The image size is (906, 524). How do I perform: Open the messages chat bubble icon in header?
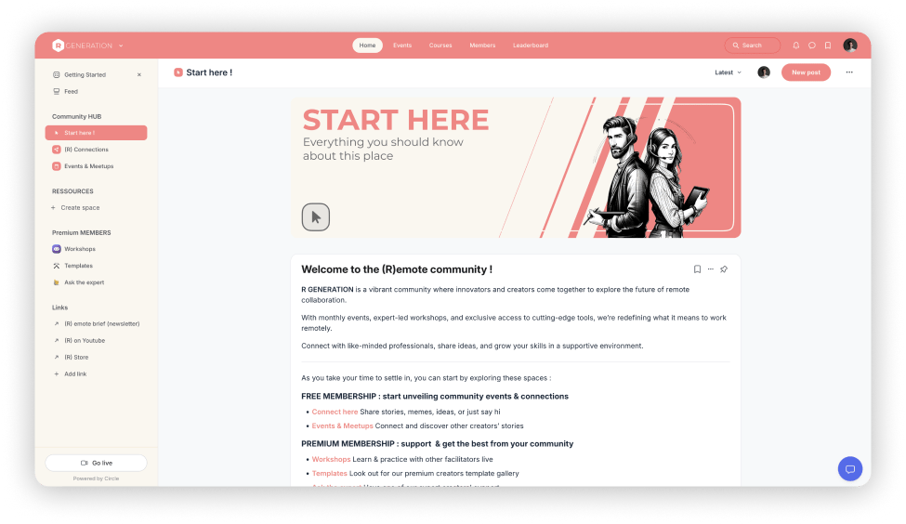(x=812, y=46)
